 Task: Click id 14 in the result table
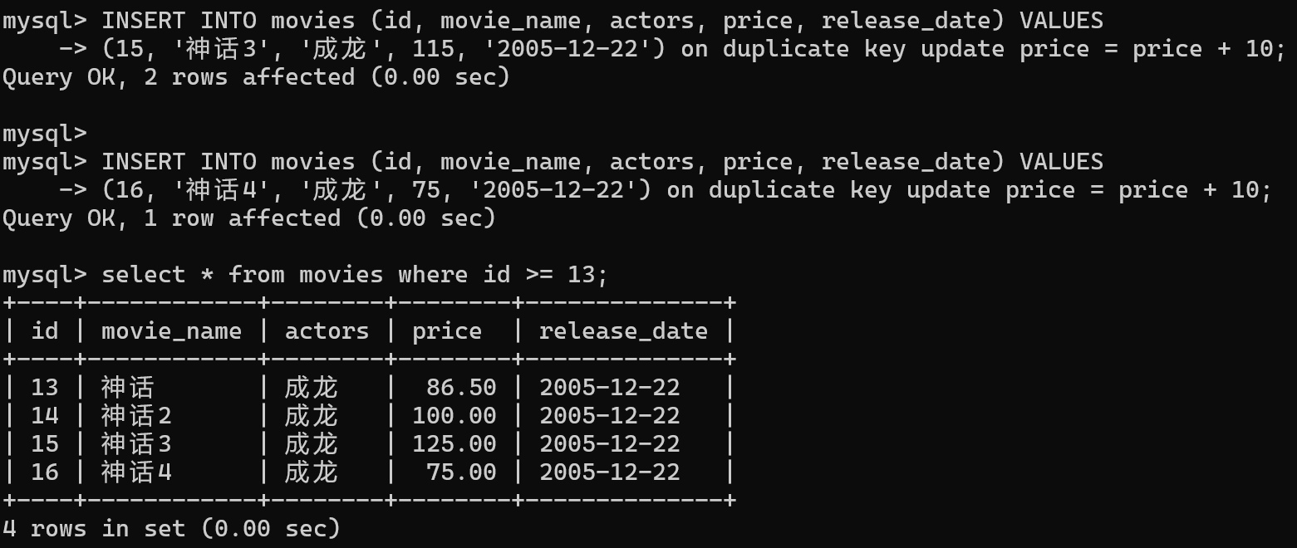(45, 416)
